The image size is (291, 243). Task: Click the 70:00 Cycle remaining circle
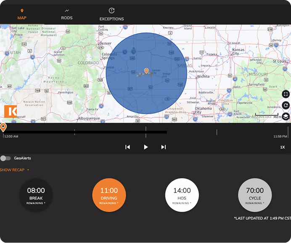tap(255, 195)
